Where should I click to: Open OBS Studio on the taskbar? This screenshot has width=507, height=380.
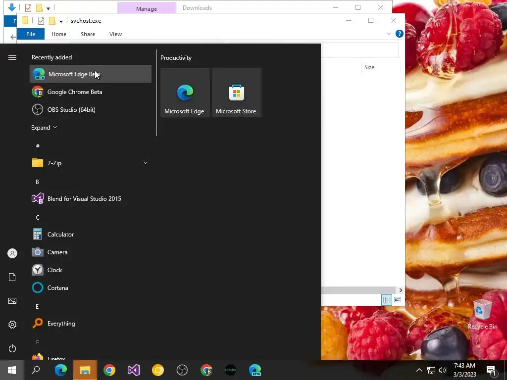click(x=182, y=370)
